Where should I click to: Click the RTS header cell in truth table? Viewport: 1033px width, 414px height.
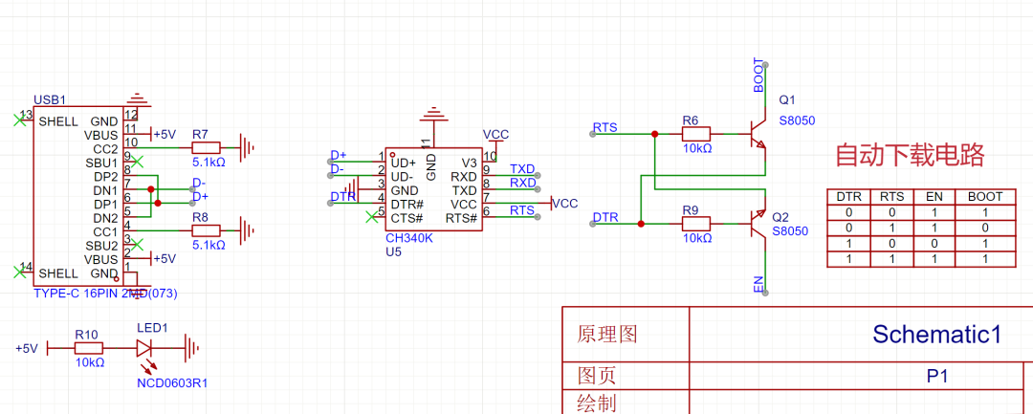pos(892,196)
